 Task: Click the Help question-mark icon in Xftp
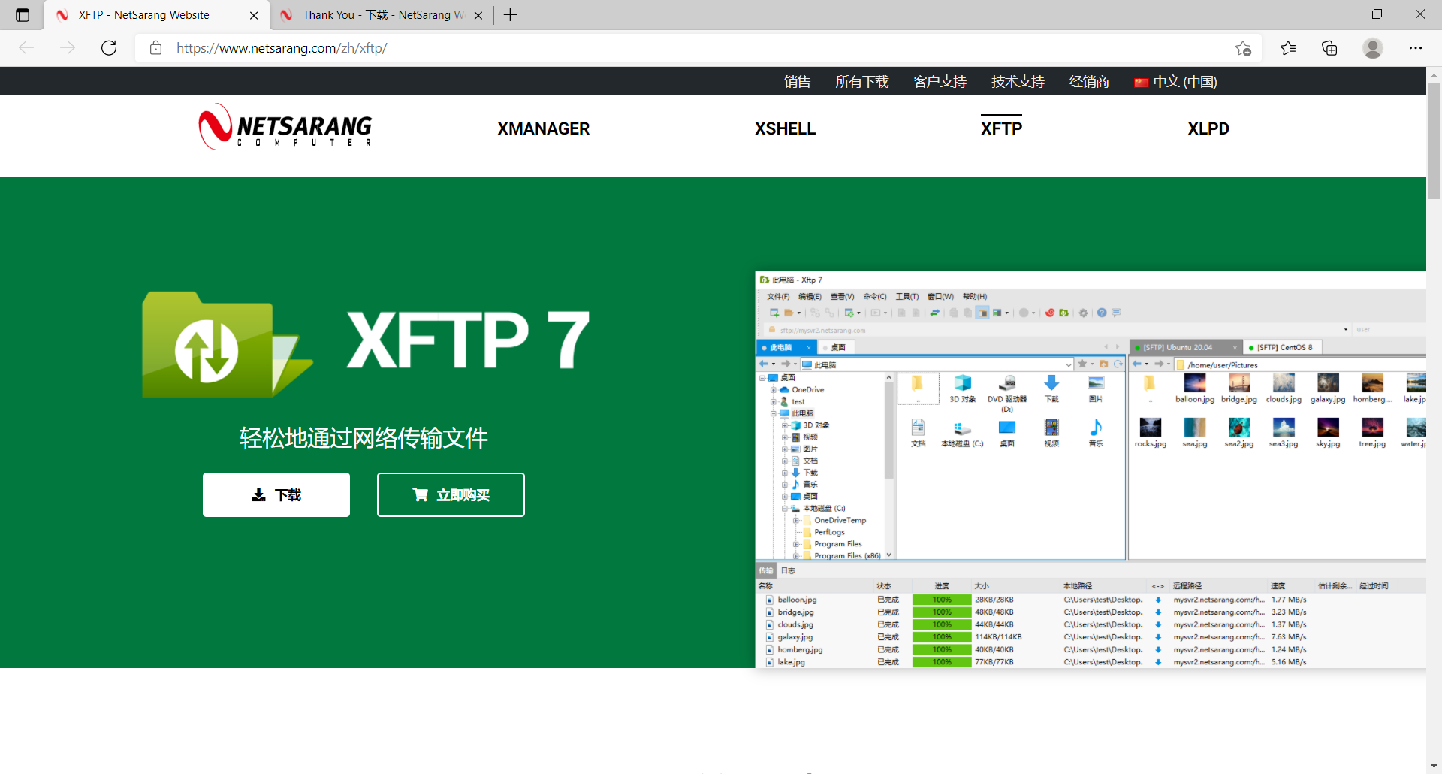click(x=1102, y=313)
